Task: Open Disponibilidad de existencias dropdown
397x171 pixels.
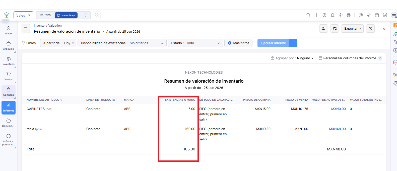Action: point(122,43)
